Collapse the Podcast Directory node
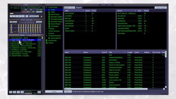Screen dimensions: 176x99 tap(46, 36)
